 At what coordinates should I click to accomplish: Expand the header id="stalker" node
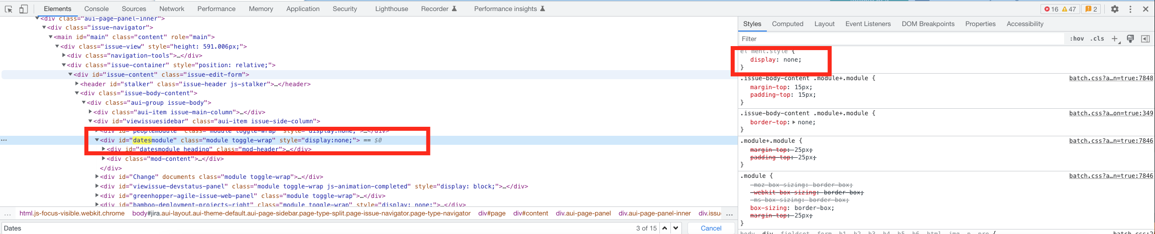77,84
